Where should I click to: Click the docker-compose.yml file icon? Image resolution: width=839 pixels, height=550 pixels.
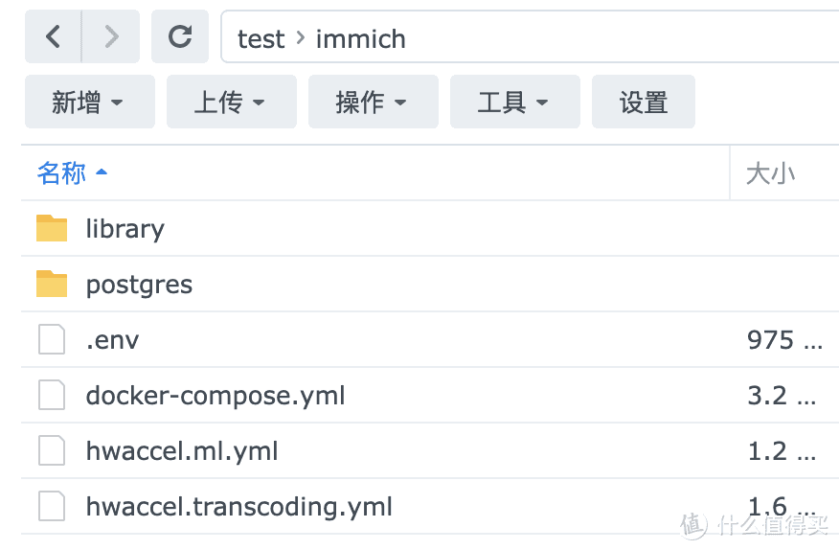(52, 395)
